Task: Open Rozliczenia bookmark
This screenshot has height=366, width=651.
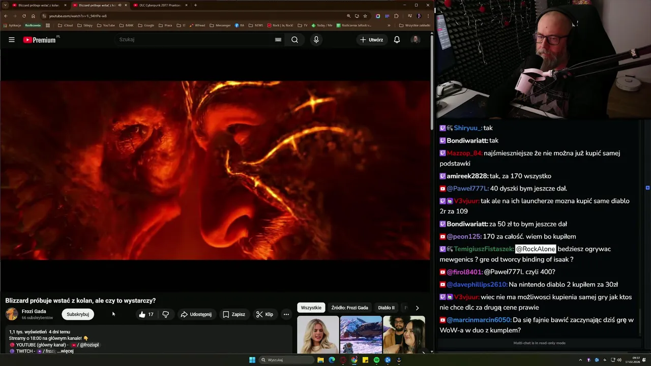Action: (x=33, y=25)
